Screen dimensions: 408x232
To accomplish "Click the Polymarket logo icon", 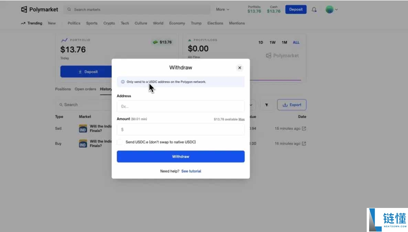I will tap(24, 10).
